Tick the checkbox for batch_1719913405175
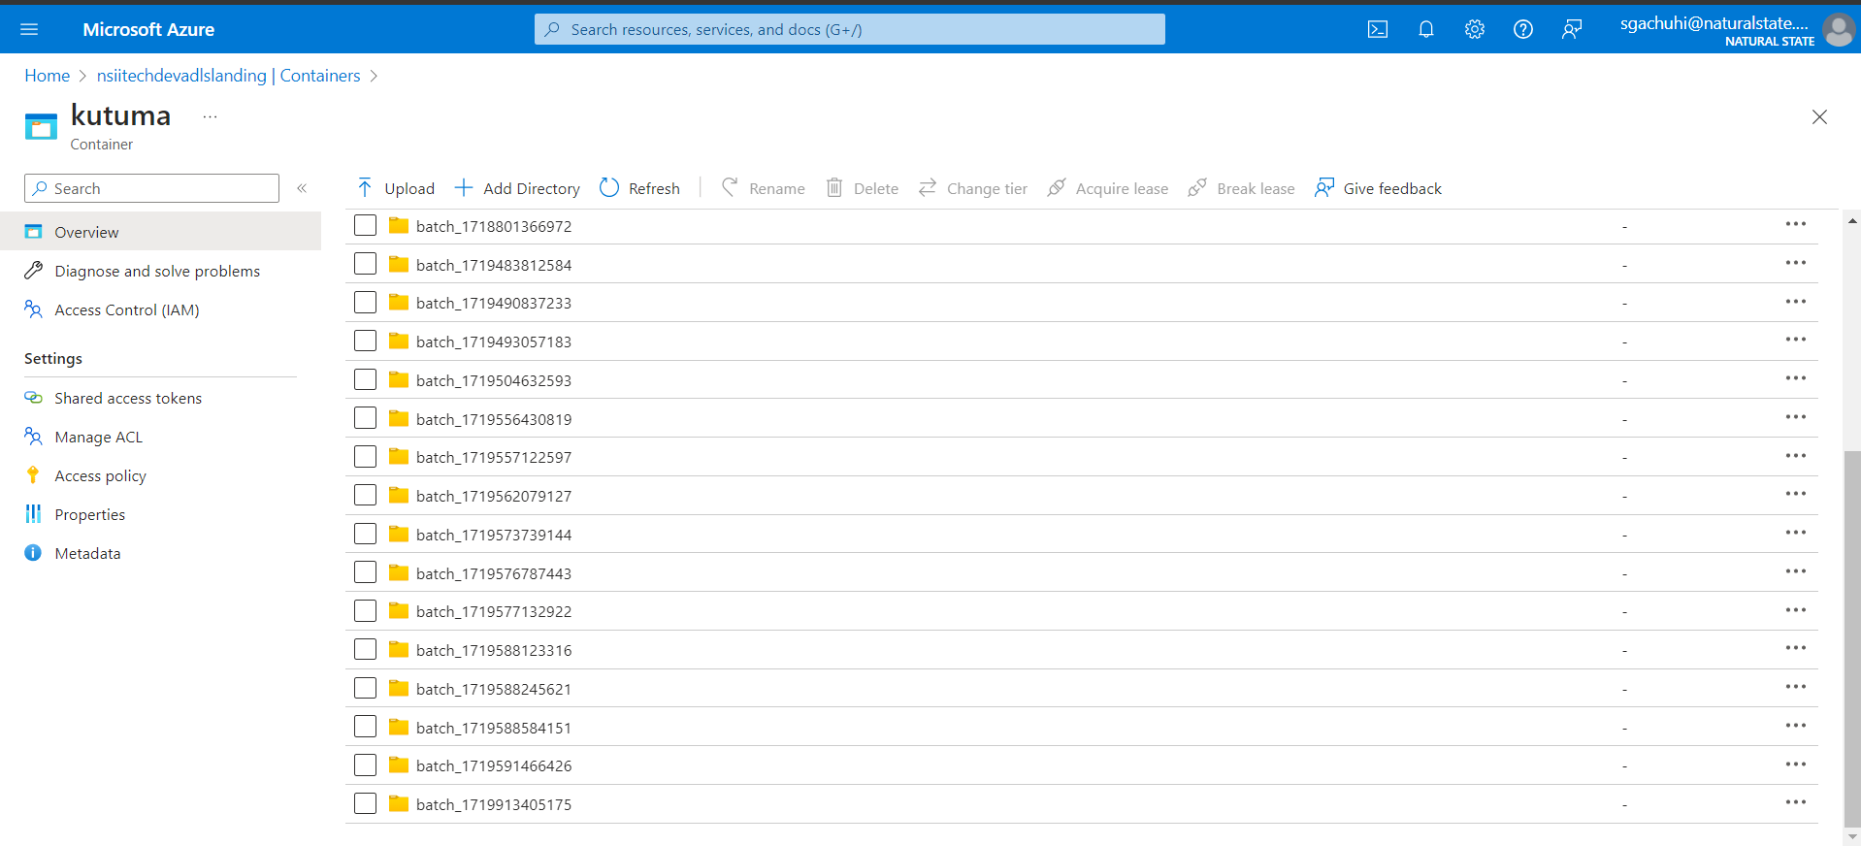Viewport: 1861px width, 846px height. pos(365,803)
